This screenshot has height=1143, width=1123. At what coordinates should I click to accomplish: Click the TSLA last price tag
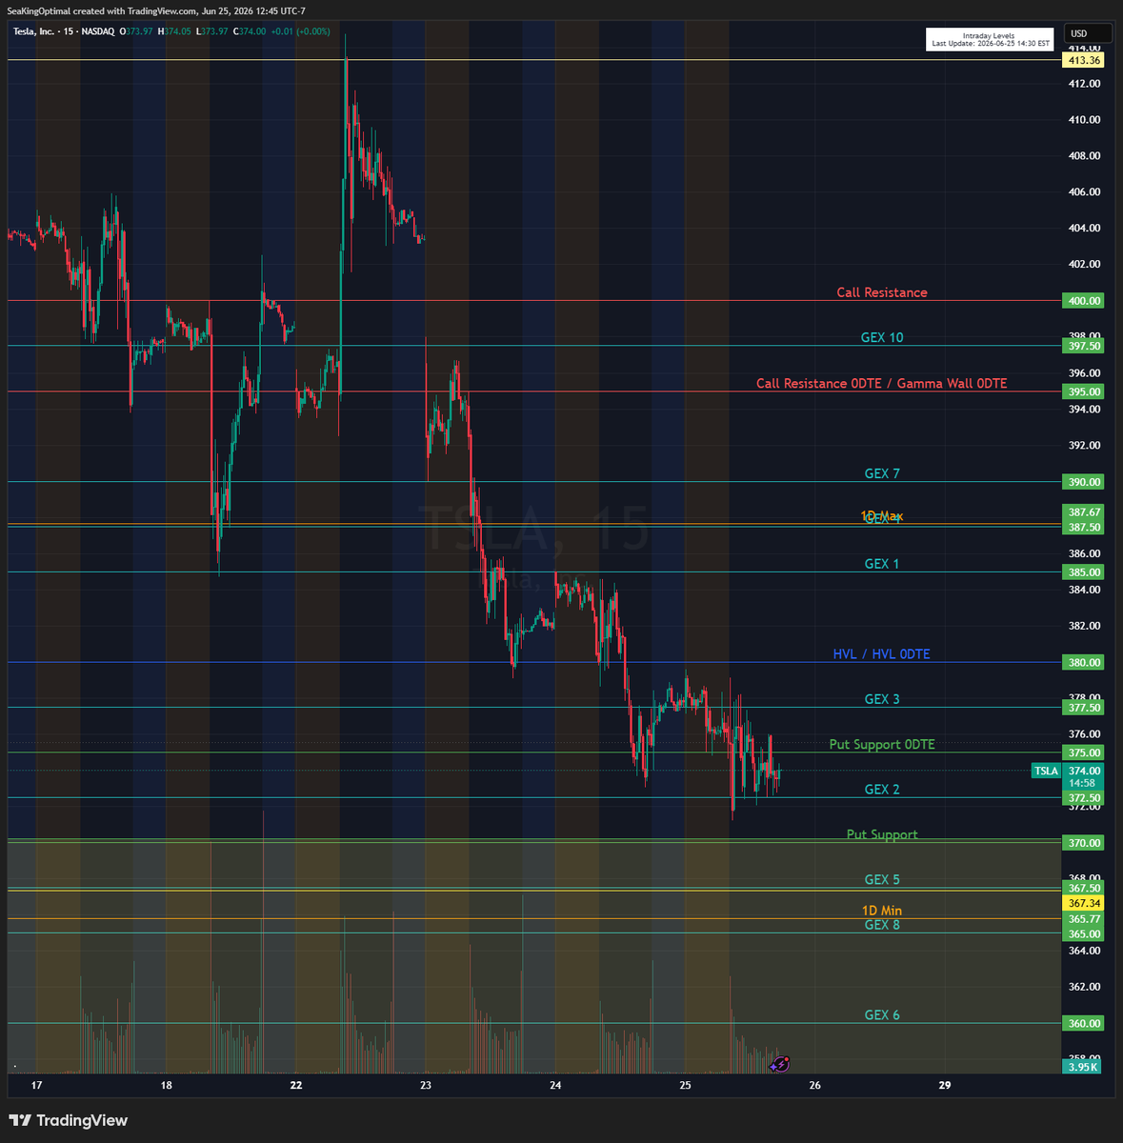point(1046,771)
